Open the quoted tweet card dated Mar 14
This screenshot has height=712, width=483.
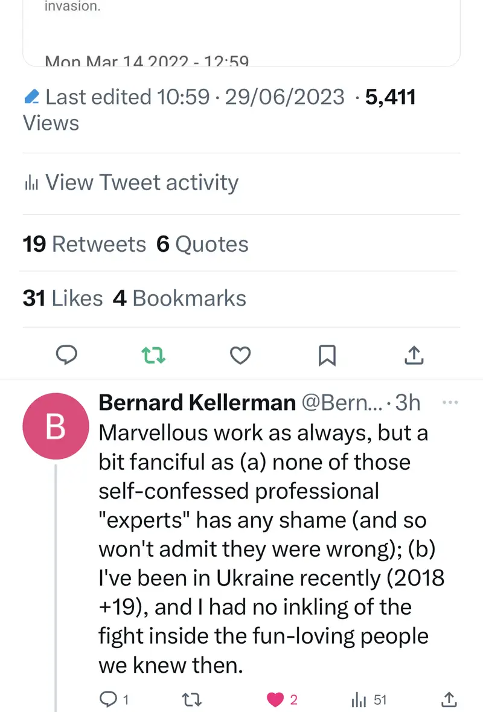[241, 36]
